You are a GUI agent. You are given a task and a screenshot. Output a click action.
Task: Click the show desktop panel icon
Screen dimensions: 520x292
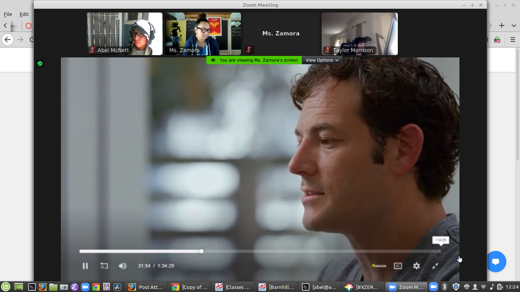coord(19,287)
